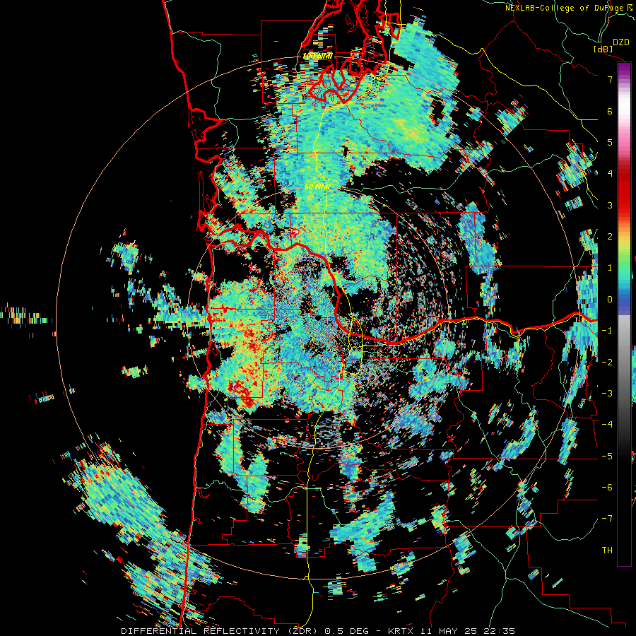Click the DZD product label above the scale
Image resolution: width=636 pixels, height=636 pixels.
point(621,42)
